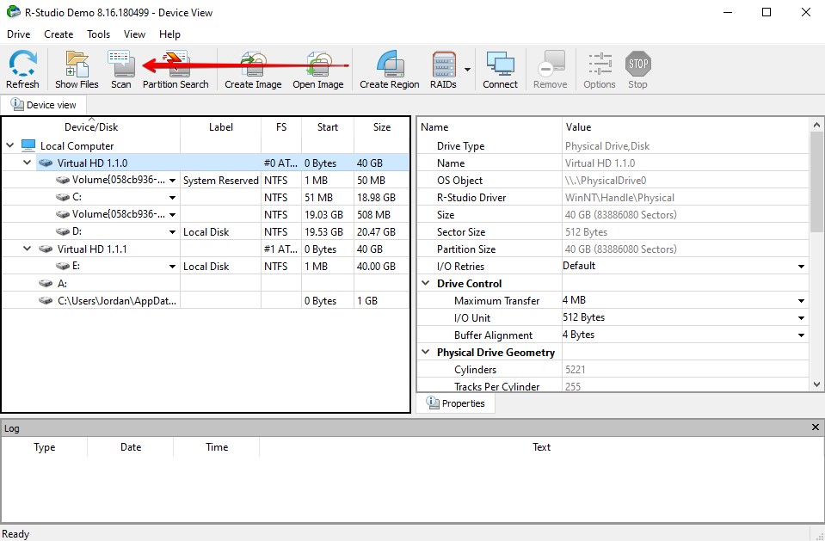Open the I/O Retries dropdown
Viewport: 825px width, 541px height.
pos(801,267)
